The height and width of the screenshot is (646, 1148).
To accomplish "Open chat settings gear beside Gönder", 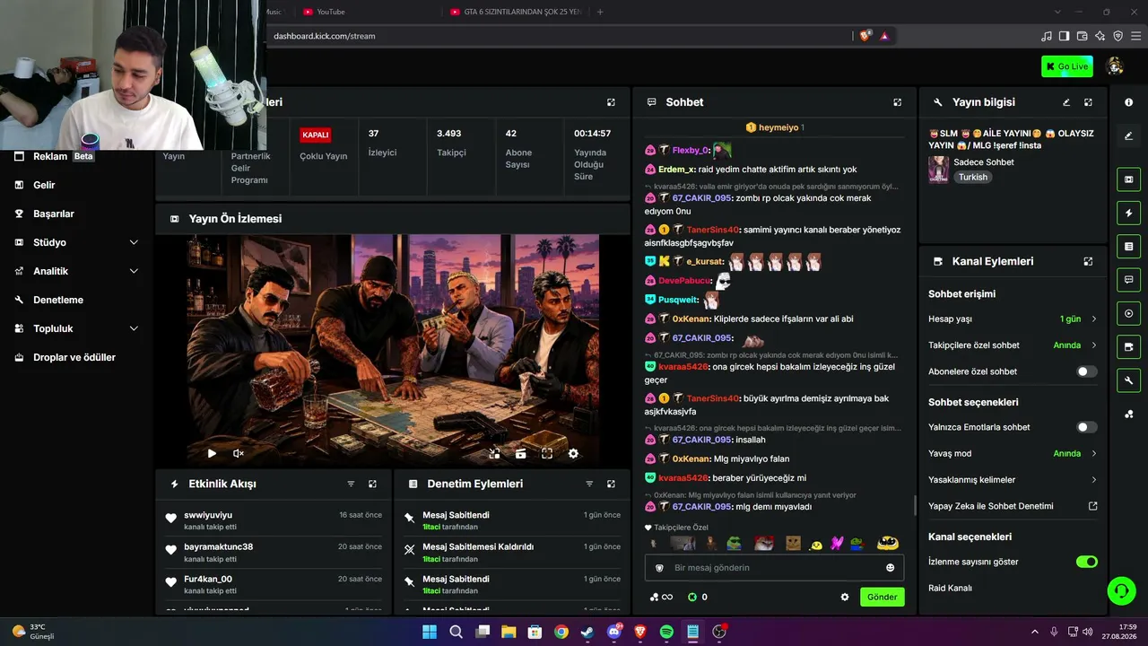I will [844, 597].
